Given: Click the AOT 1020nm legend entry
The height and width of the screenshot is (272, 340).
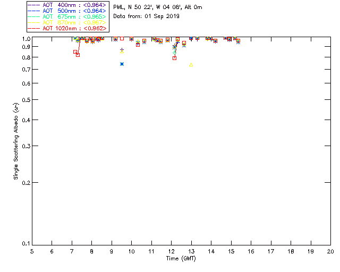Looking at the screenshot, I should click(67, 28).
